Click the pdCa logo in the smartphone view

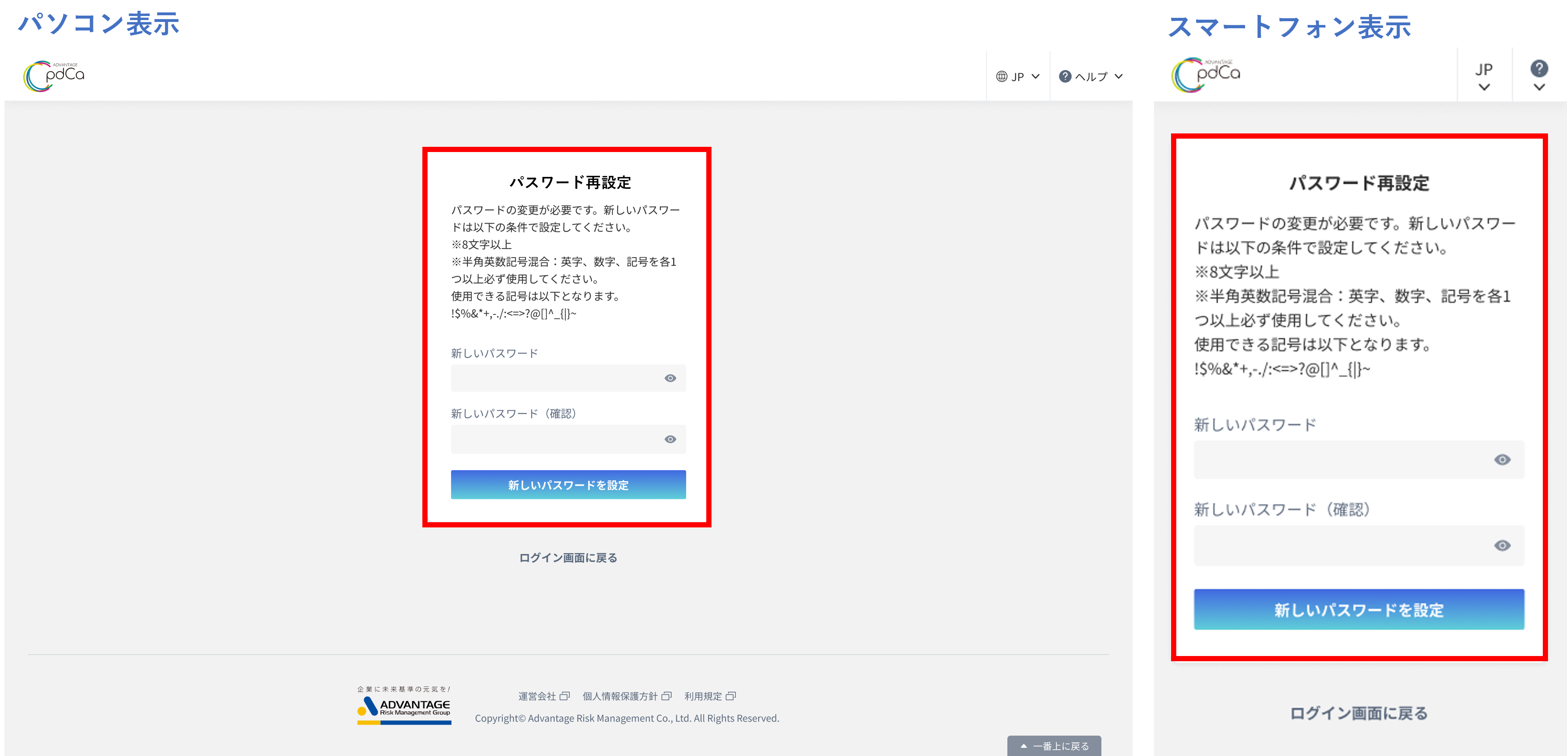coord(1206,75)
